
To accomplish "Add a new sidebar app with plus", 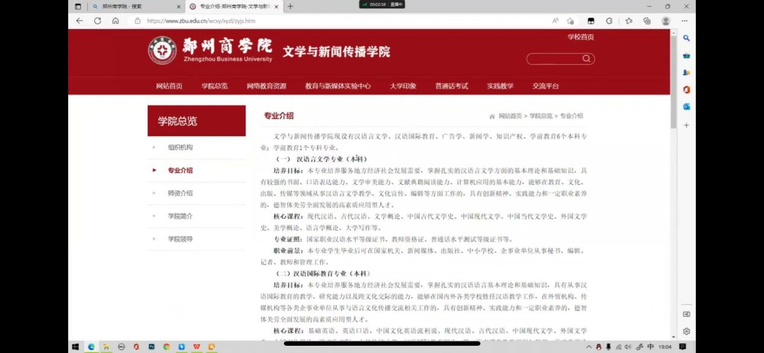I will (x=686, y=125).
